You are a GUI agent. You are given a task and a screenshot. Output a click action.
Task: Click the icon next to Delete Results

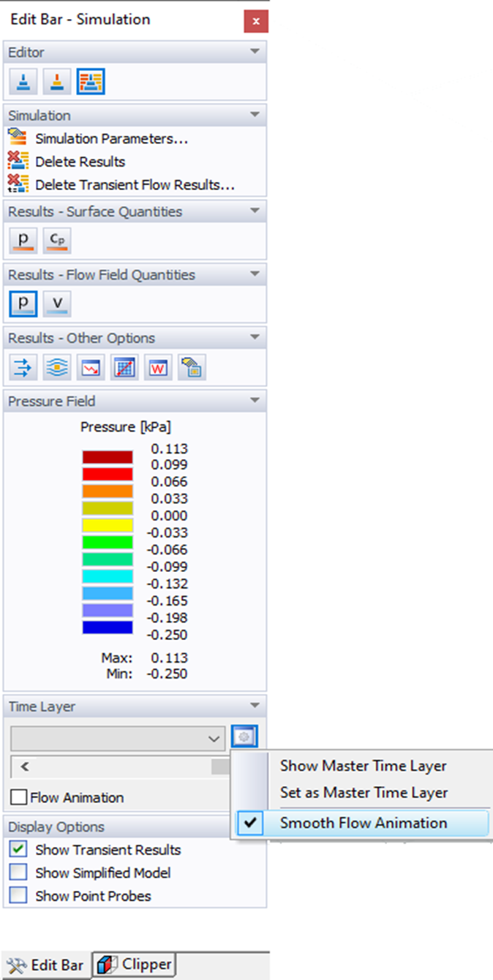pyautogui.click(x=18, y=161)
